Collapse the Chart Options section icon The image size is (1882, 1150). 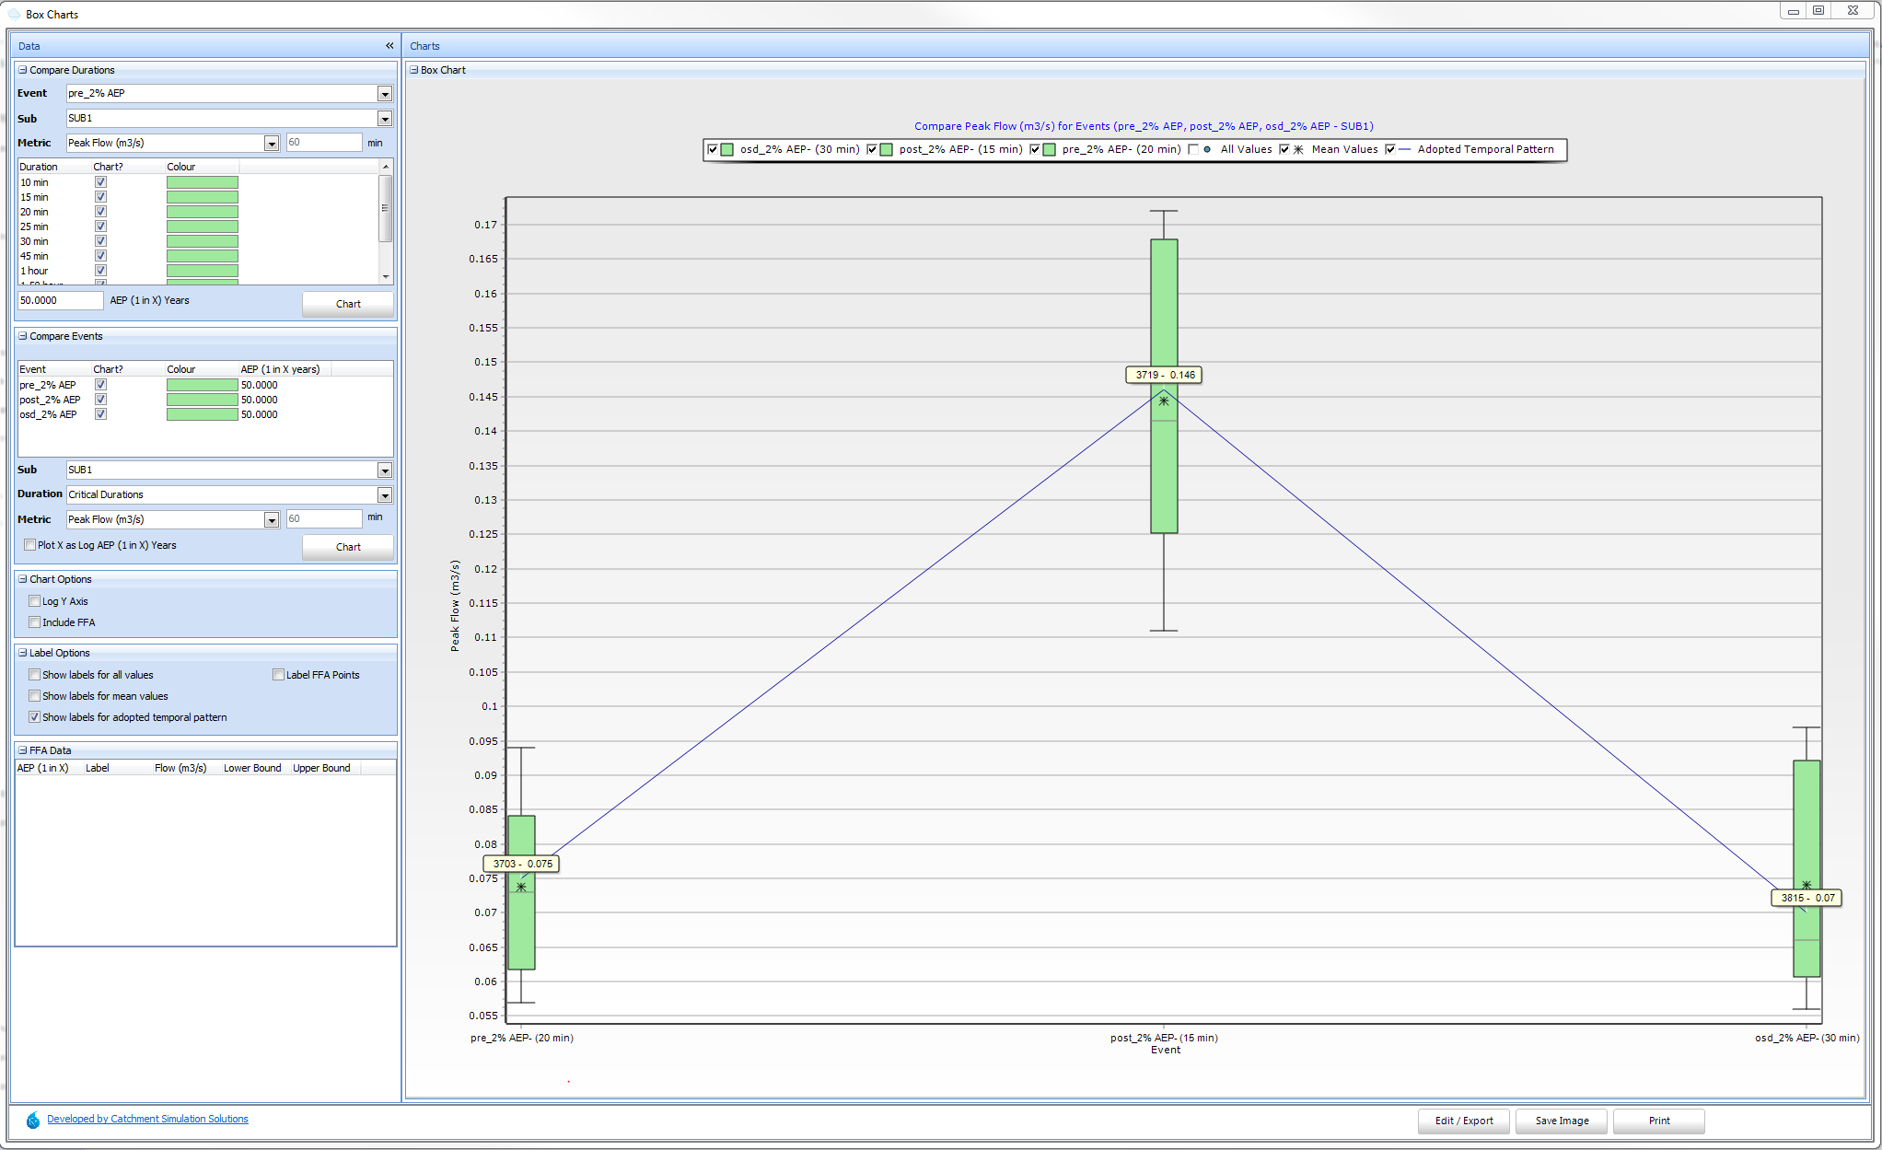(23, 579)
